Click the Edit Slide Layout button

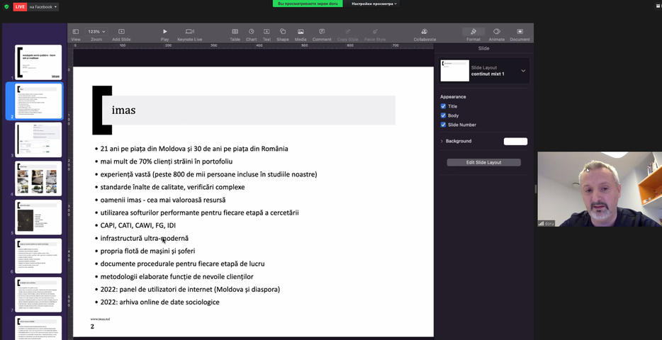tap(483, 162)
